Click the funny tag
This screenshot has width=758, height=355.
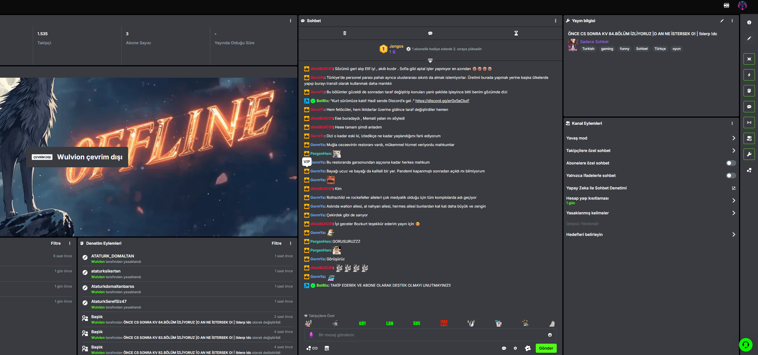[624, 49]
